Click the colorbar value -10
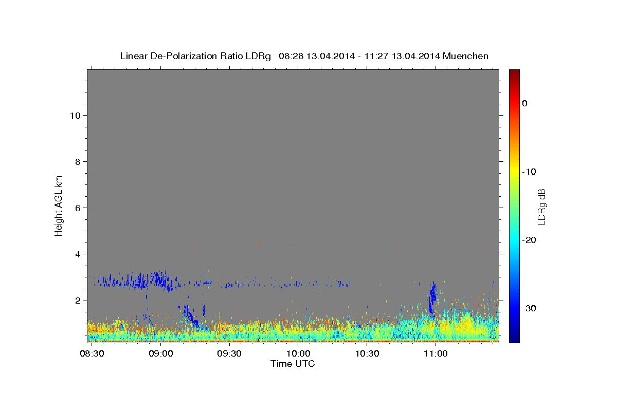 click(x=530, y=172)
